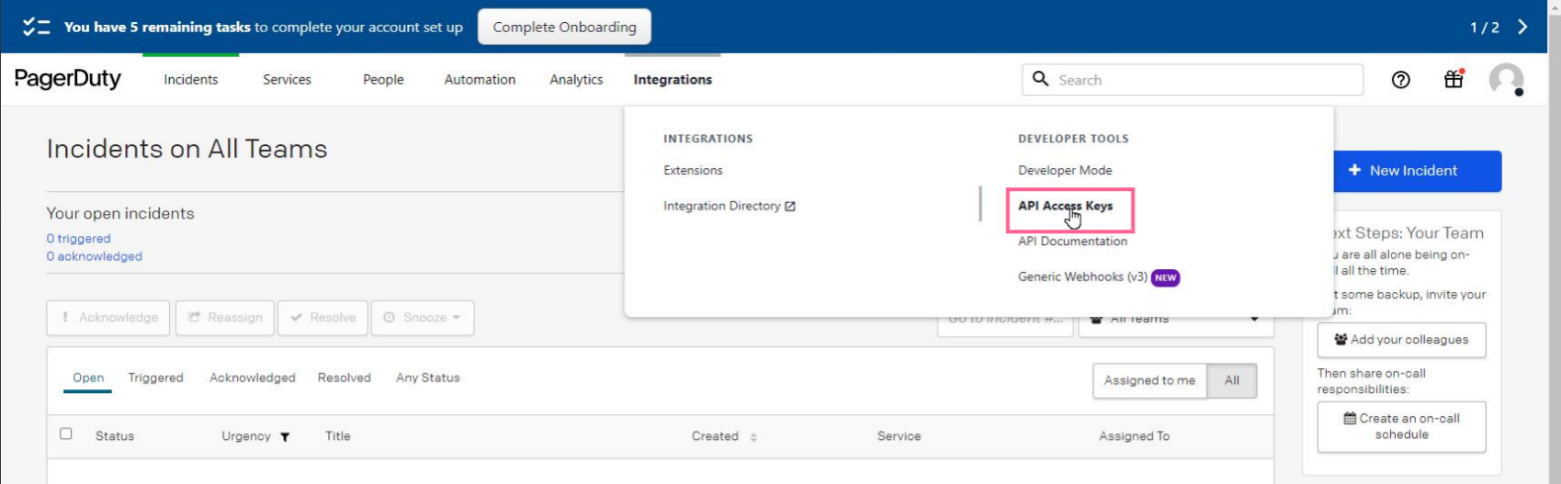Open the Snooze dropdown
The height and width of the screenshot is (484, 1561).
click(x=423, y=318)
